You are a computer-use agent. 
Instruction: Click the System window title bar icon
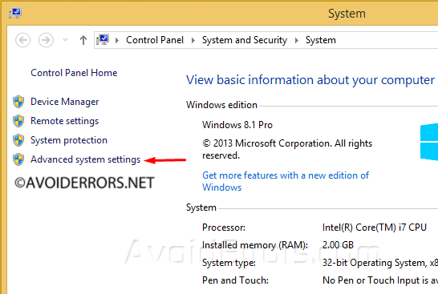[x=14, y=13]
